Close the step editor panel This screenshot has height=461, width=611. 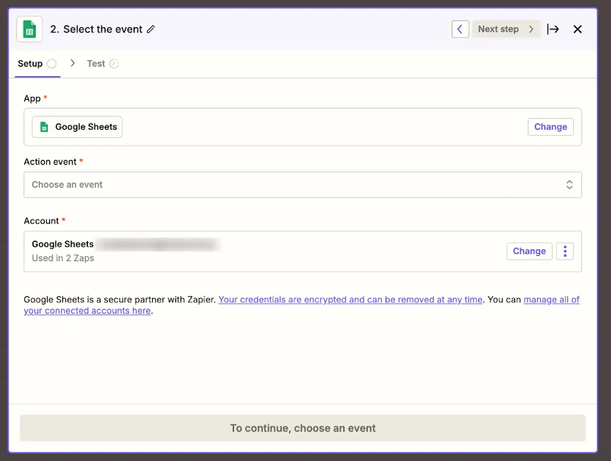pyautogui.click(x=577, y=29)
